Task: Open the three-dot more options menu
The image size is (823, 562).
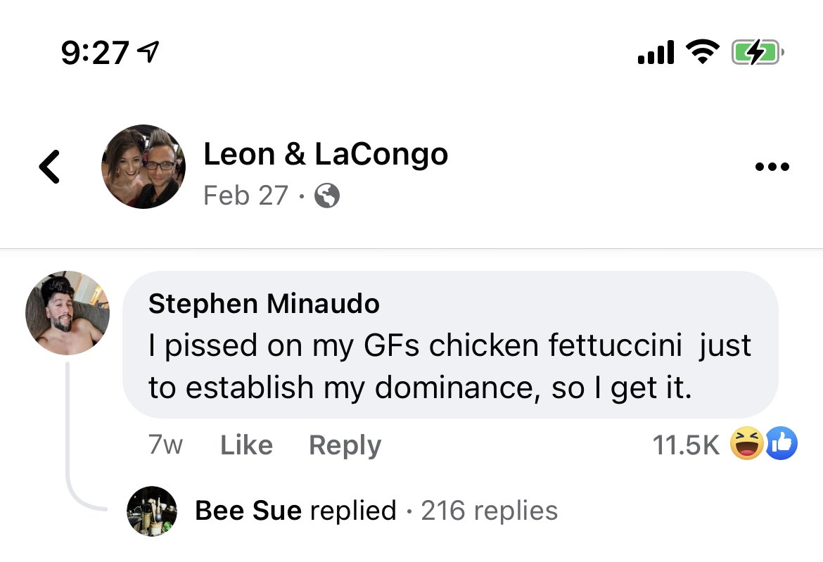Action: tap(772, 167)
